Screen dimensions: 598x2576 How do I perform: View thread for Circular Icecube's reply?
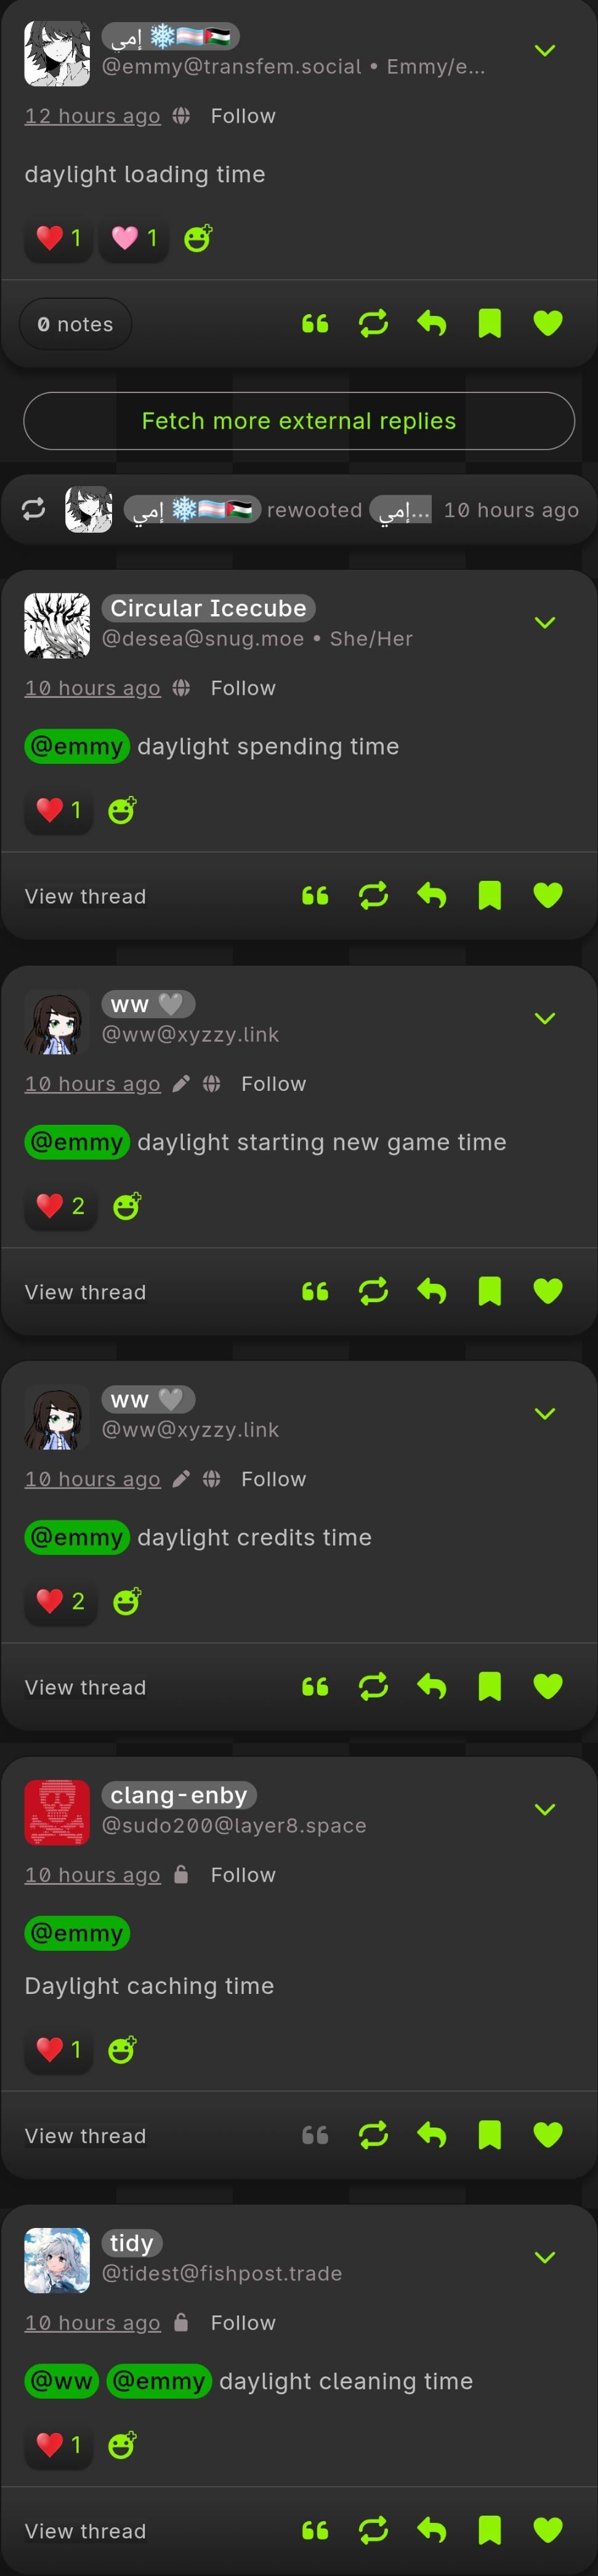coord(85,896)
